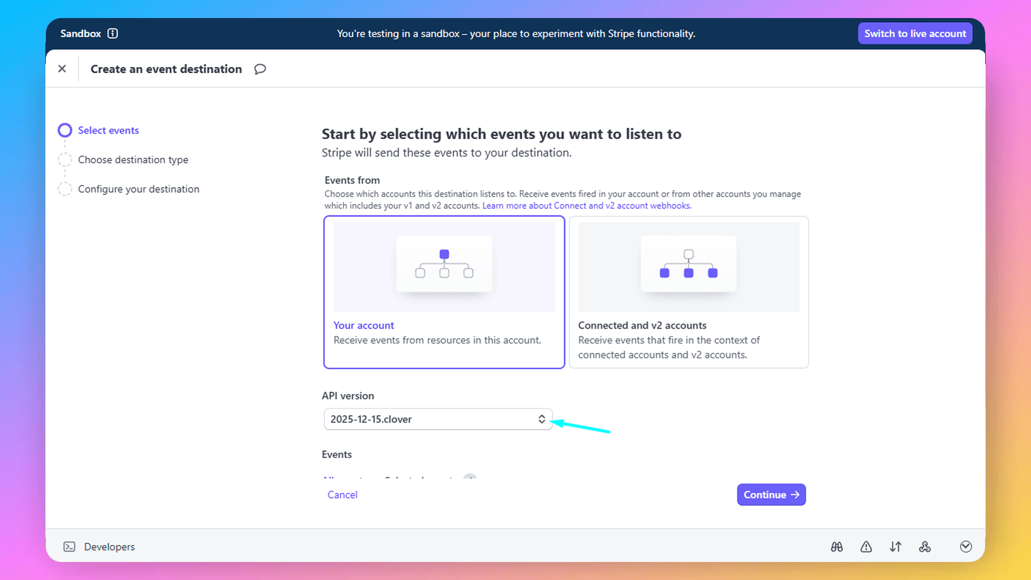Screen dimensions: 1031x580
Task: Click the feedback speech bubble icon
Action: click(x=260, y=69)
